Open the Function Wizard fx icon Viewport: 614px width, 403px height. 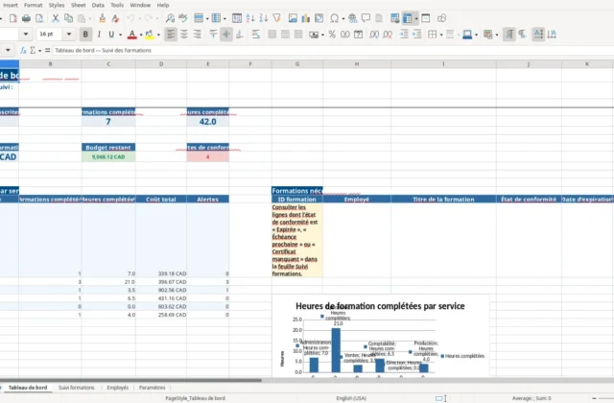[x=23, y=50]
